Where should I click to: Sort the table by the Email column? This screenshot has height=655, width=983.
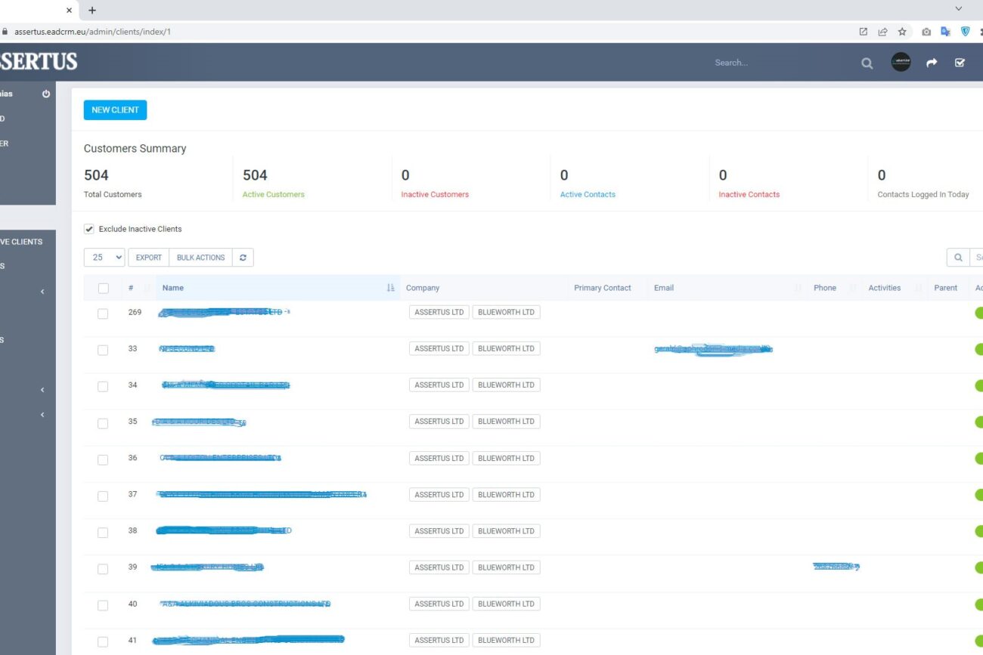[664, 288]
